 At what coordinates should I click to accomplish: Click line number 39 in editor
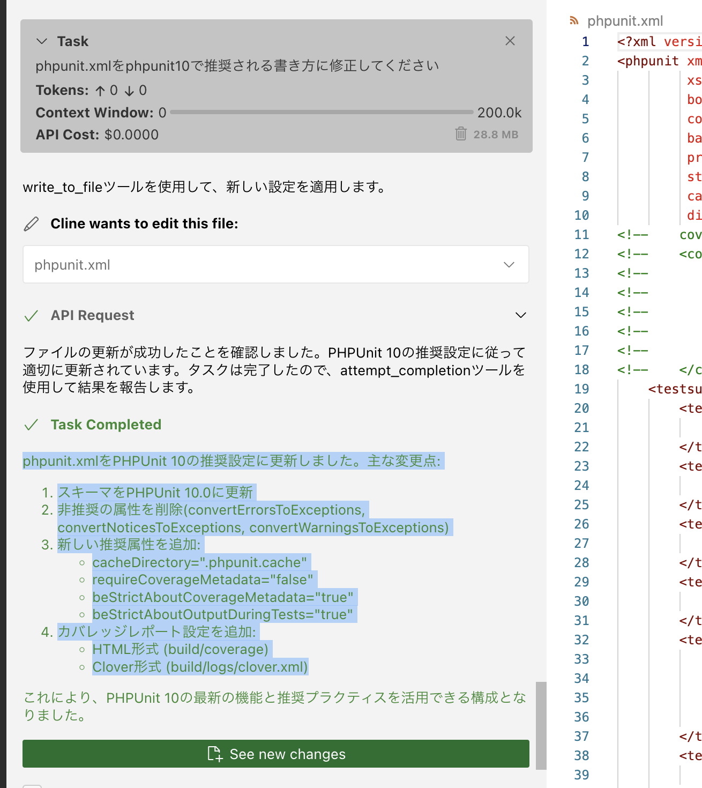581,775
